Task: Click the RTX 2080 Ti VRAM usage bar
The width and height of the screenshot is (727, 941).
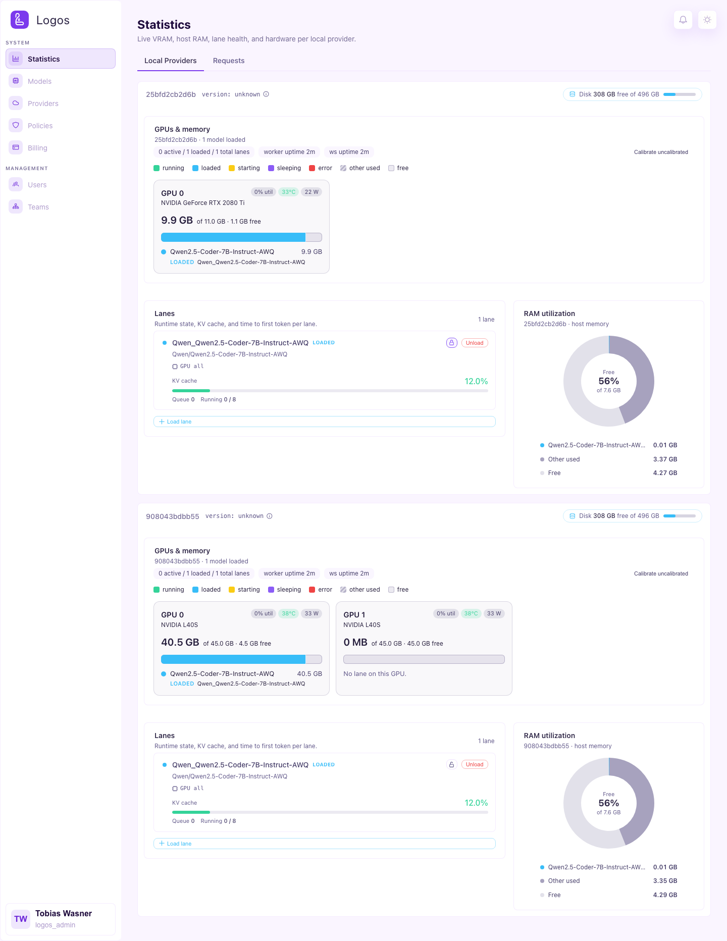Action: 241,237
